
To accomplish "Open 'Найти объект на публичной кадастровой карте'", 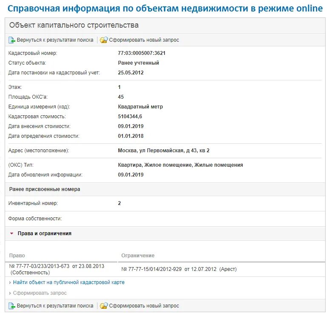I will [x=68, y=282].
